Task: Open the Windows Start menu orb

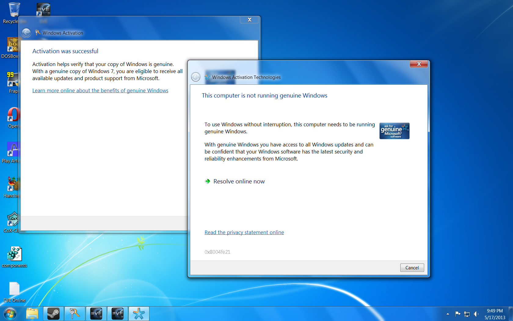Action: (10, 314)
